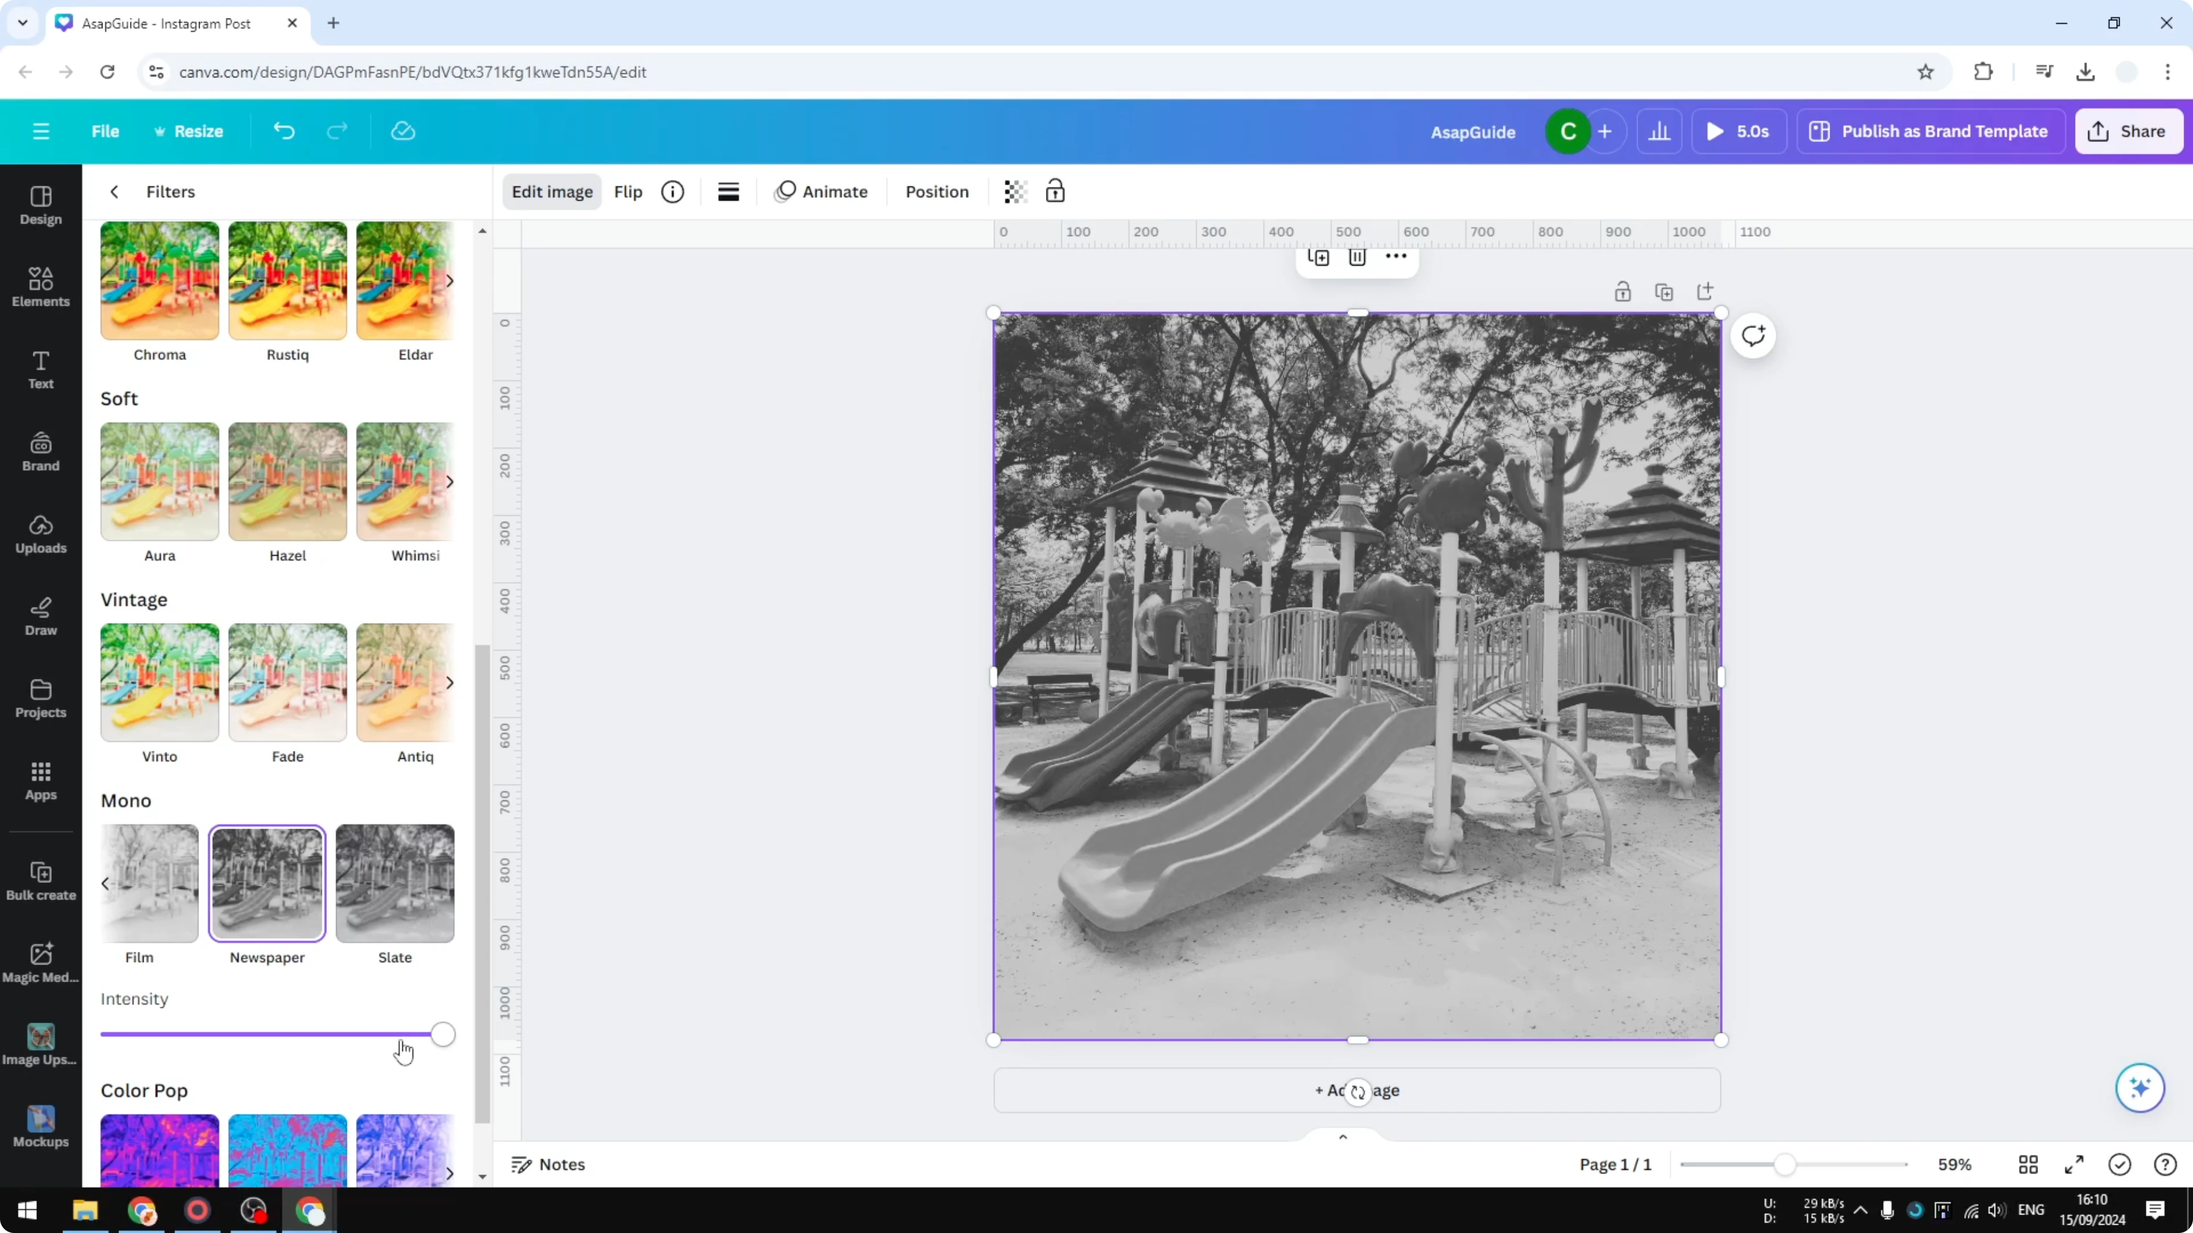The width and height of the screenshot is (2193, 1233).
Task: Add a new page using top-right page icon
Action: point(1704,292)
